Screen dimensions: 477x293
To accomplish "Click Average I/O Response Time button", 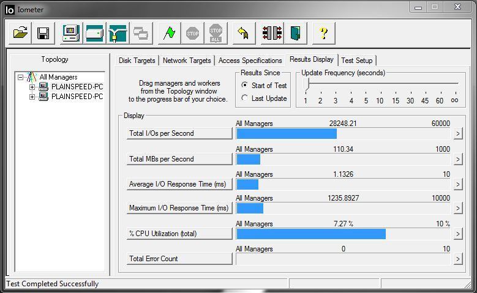I will pyautogui.click(x=179, y=184).
